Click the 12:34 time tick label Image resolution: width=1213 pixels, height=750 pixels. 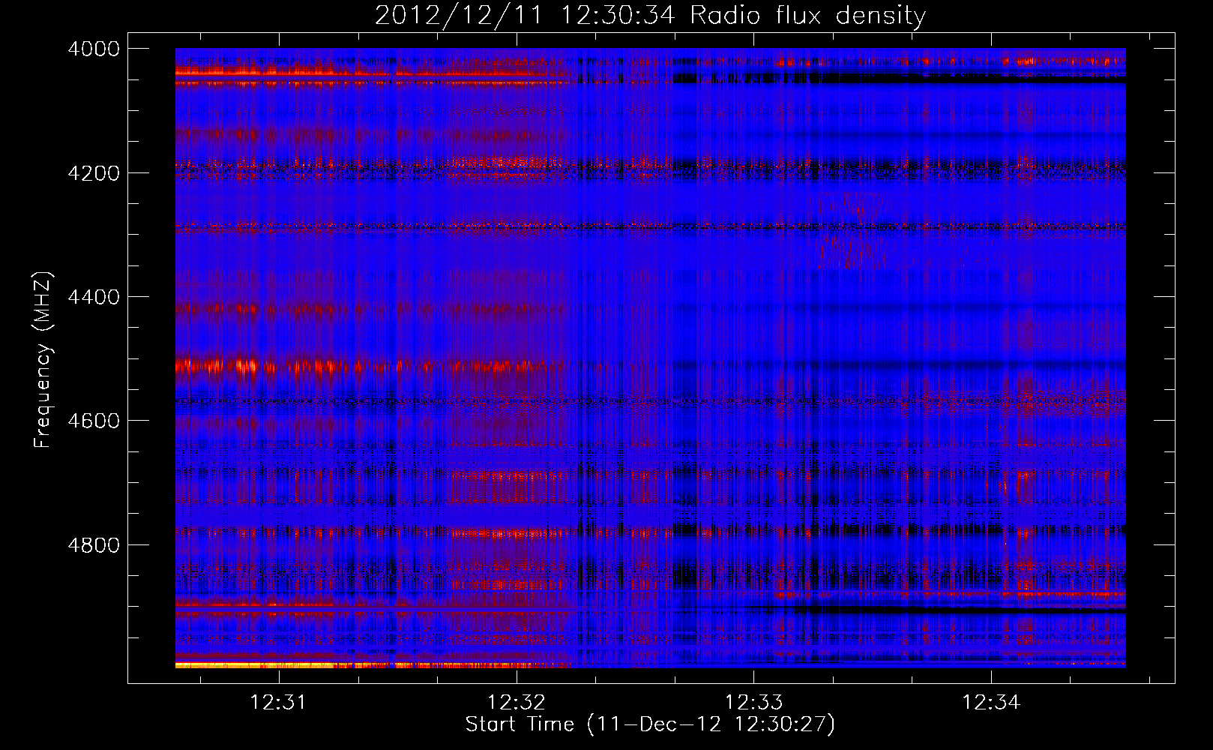991,702
